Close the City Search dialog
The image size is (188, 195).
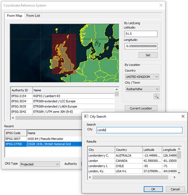183,117
